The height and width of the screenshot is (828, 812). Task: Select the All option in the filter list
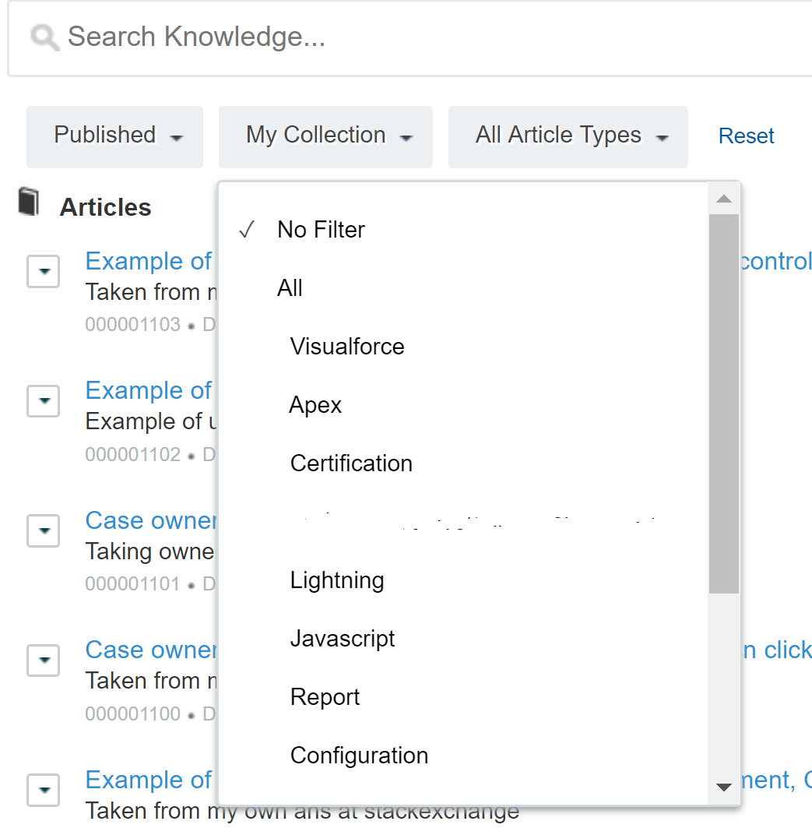(290, 287)
